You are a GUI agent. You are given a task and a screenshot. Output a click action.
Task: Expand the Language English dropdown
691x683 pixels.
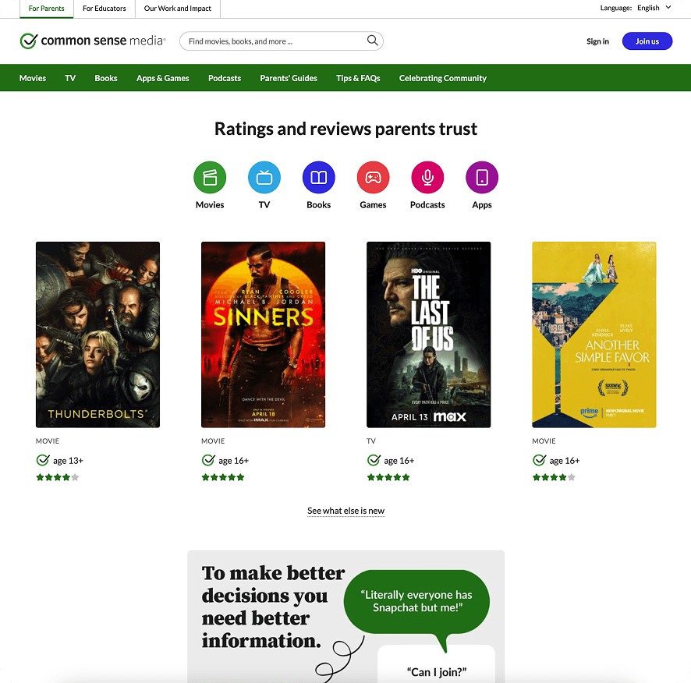pos(654,8)
